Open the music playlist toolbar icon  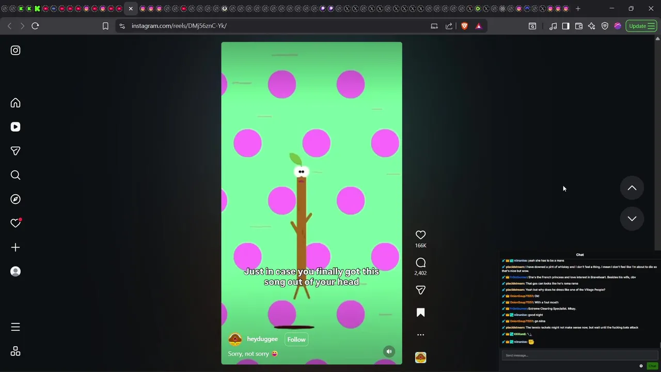553,26
